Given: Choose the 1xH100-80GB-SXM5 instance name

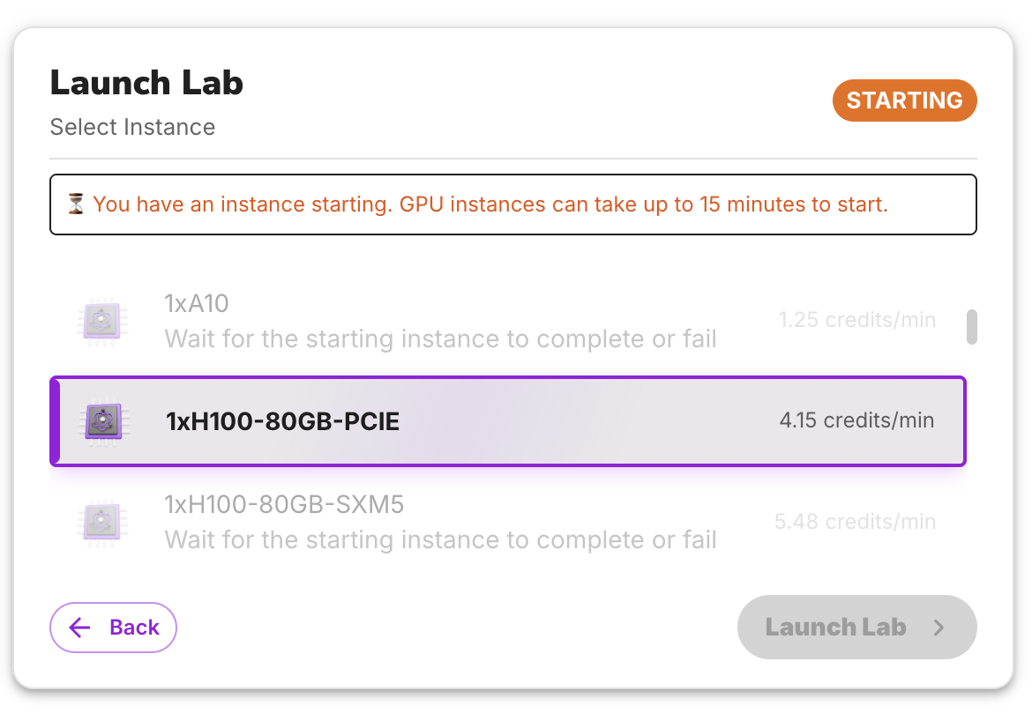Looking at the screenshot, I should pyautogui.click(x=284, y=505).
